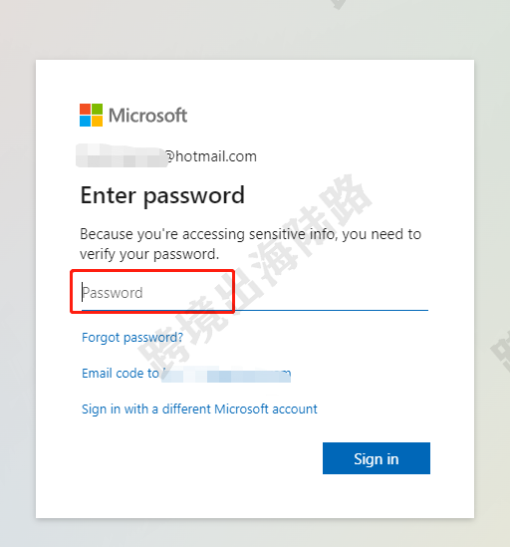Open the "Forgot password?" link
This screenshot has width=510, height=547.
132,338
